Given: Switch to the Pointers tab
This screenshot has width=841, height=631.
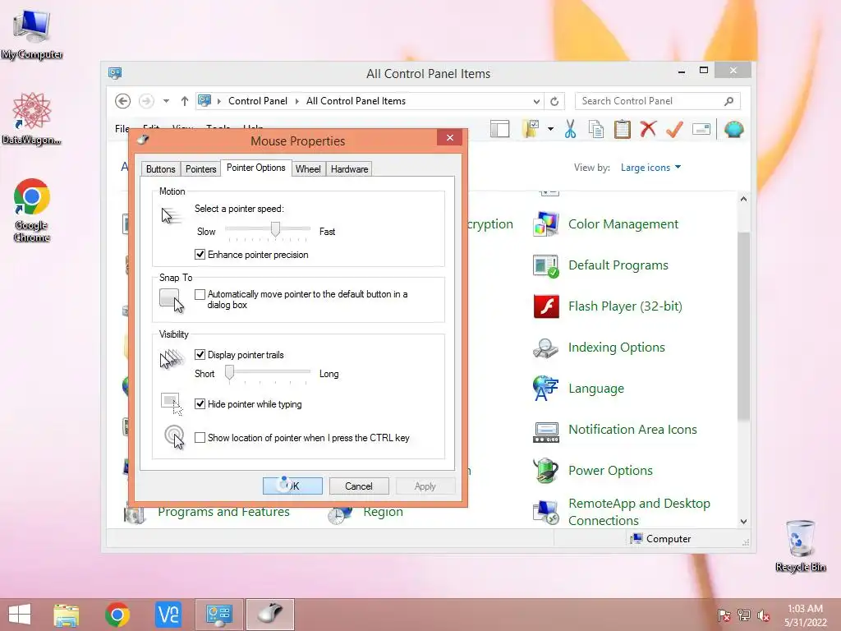Looking at the screenshot, I should pos(200,169).
